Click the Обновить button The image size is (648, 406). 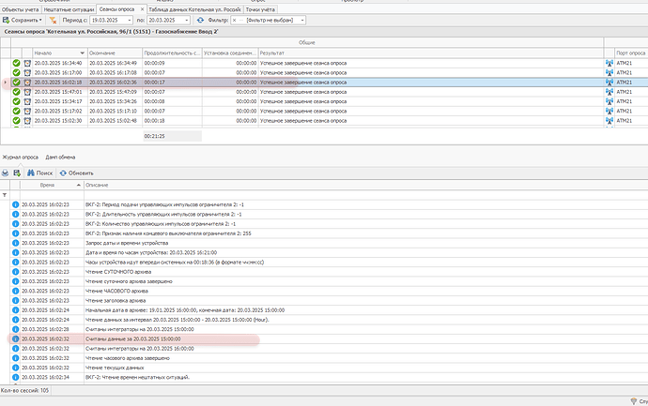tap(76, 173)
